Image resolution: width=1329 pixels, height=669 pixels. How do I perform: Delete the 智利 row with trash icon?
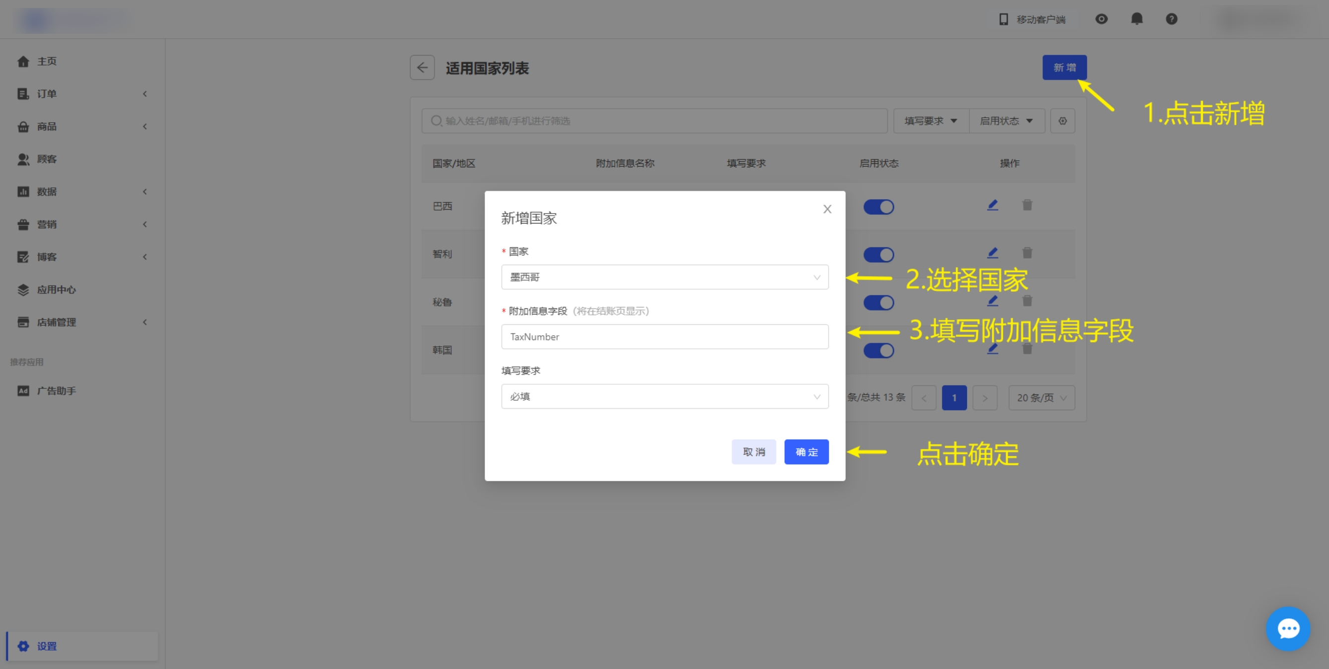(1027, 253)
